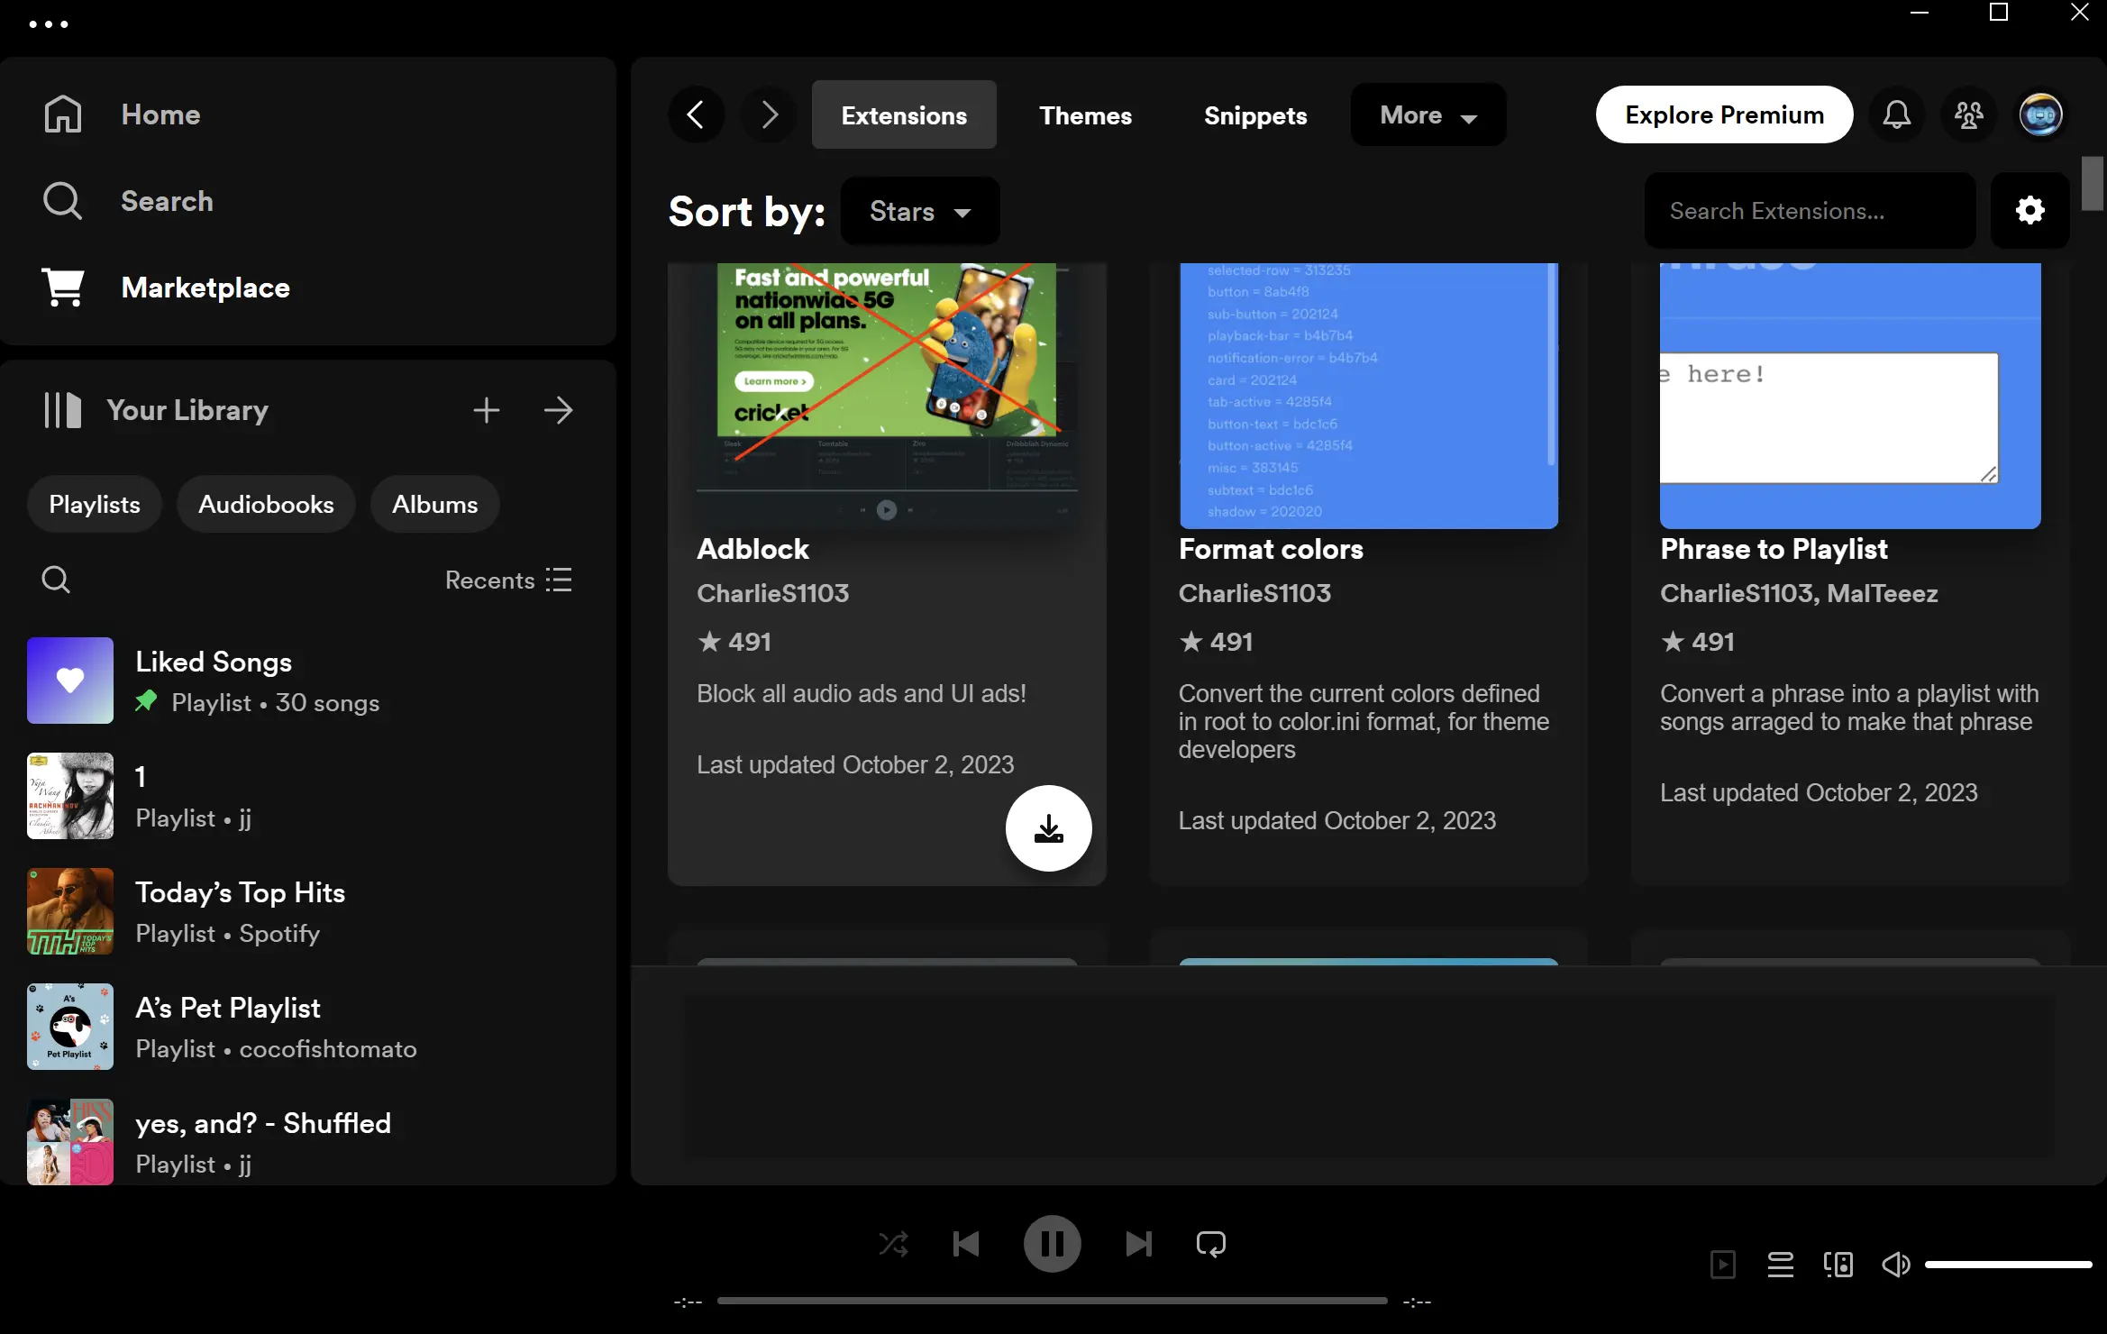Select the Extensions tab
Image resolution: width=2107 pixels, height=1334 pixels.
[905, 114]
